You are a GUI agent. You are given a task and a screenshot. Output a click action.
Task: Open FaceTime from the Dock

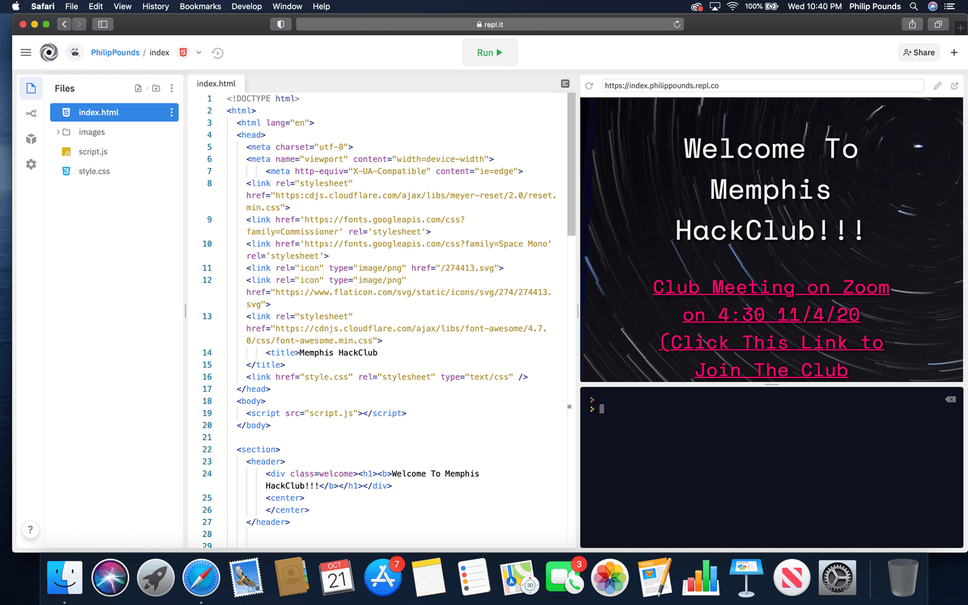564,579
